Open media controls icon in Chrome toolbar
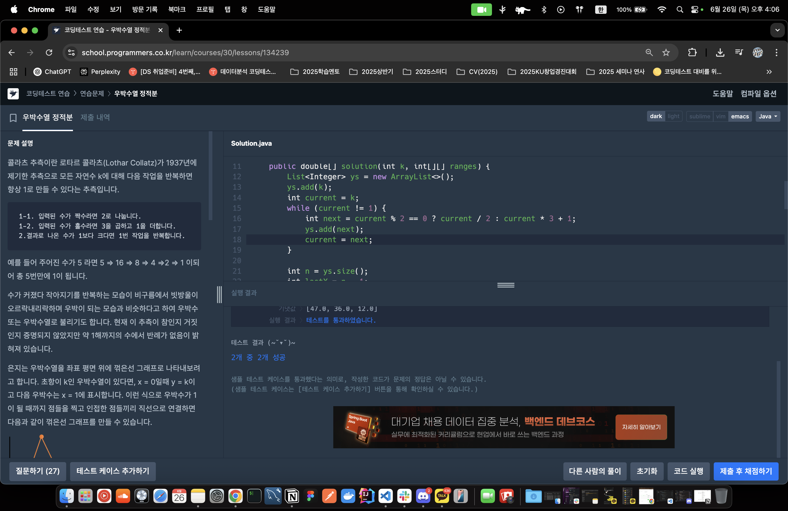788x511 pixels. (x=739, y=53)
